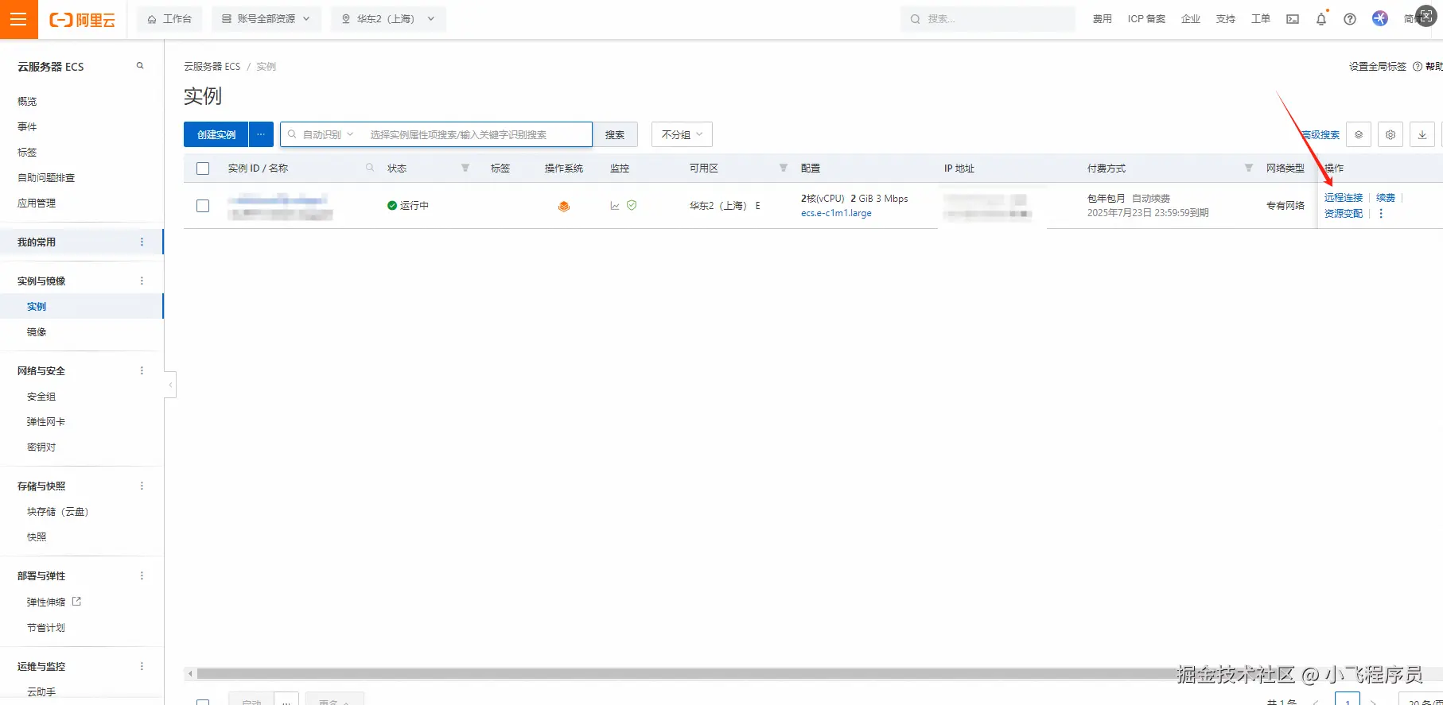Click the top global search box
The height and width of the screenshot is (705, 1443).
[988, 19]
